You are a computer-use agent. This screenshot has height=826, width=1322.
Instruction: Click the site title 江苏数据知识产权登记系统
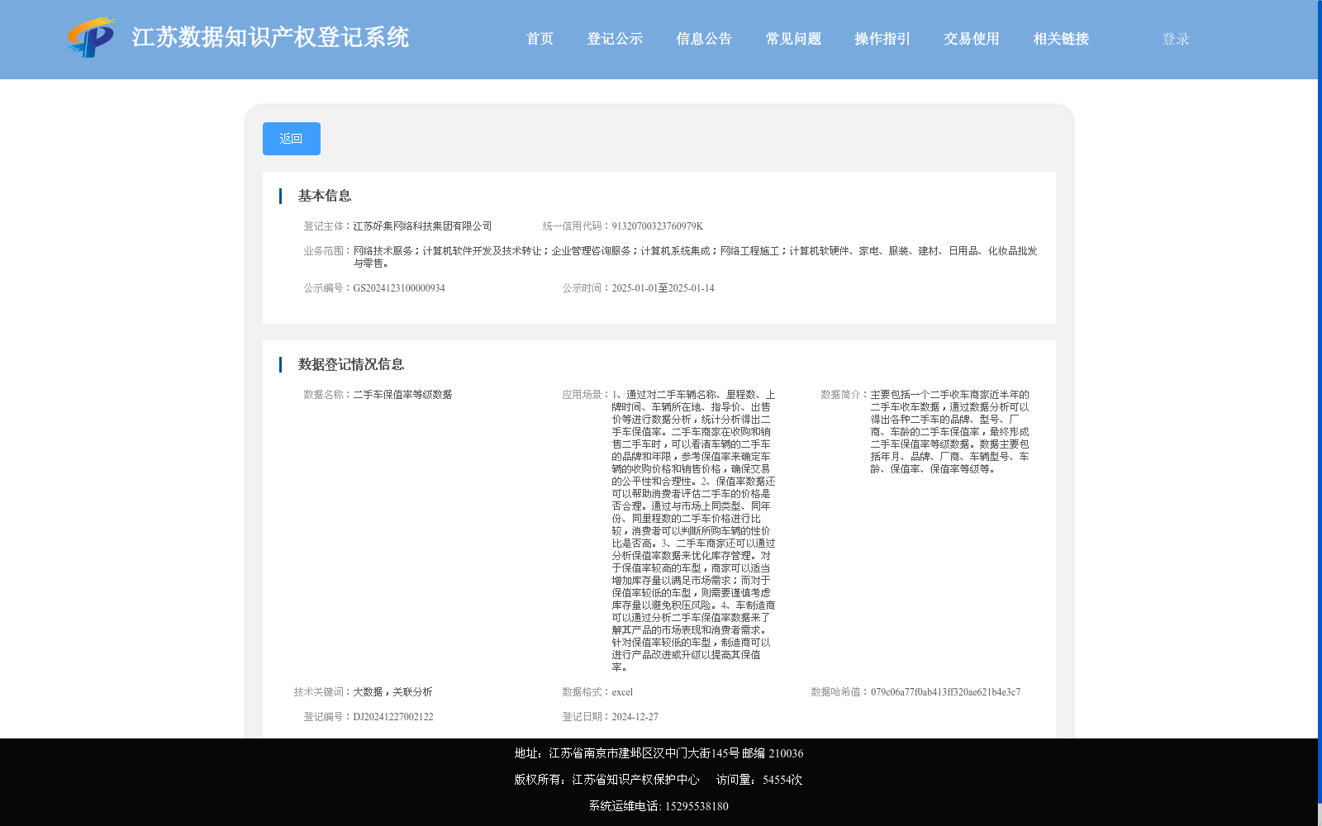pos(270,37)
